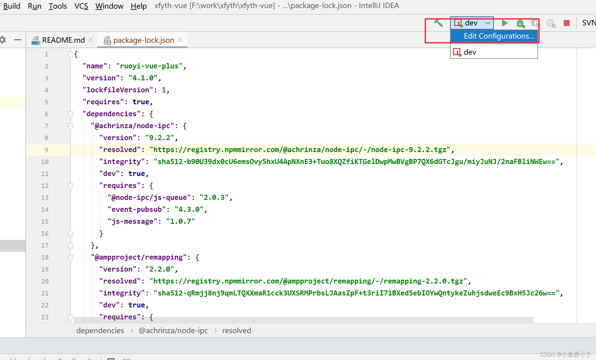
Task: Click the profiler clock run icon
Action: (551, 23)
